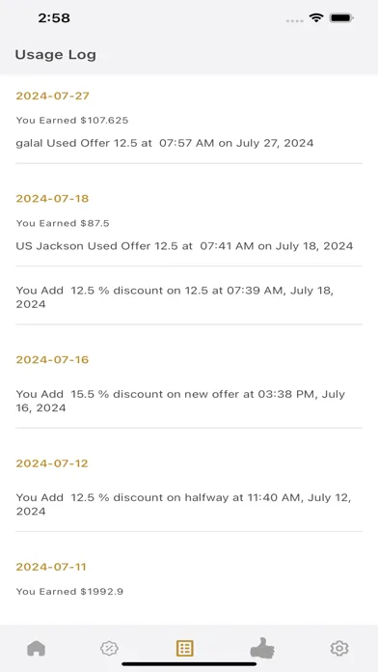The width and height of the screenshot is (378, 672).
Task: Select the Usage Log header title
Action: [x=56, y=55]
